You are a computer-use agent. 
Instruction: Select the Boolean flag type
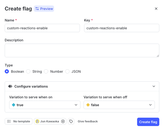7,71
